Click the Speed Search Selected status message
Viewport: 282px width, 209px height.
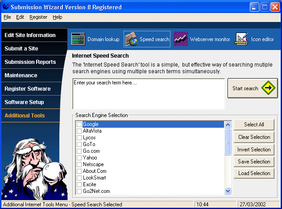click(x=97, y=205)
